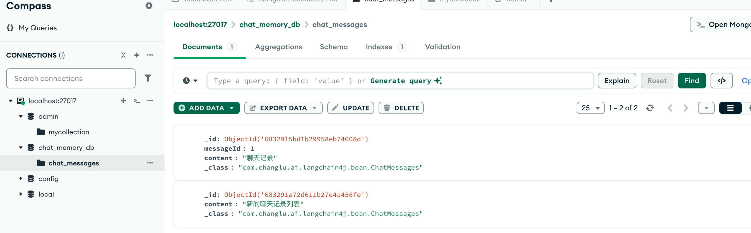Open the export-query-to-language code icon
This screenshot has width=751, height=233.
tap(721, 81)
